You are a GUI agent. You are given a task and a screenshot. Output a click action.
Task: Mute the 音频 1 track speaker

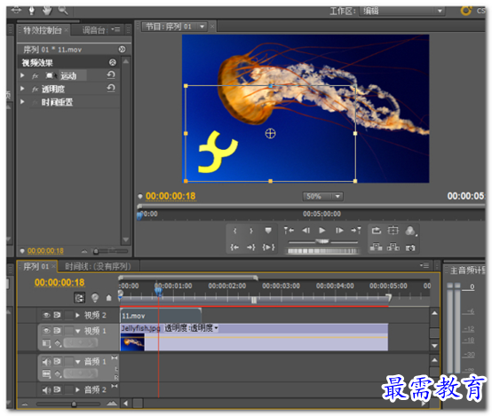click(46, 362)
